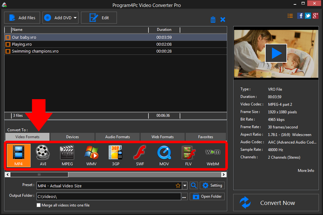Click the Convert Now button
The height and width of the screenshot is (215, 323).
(276, 203)
